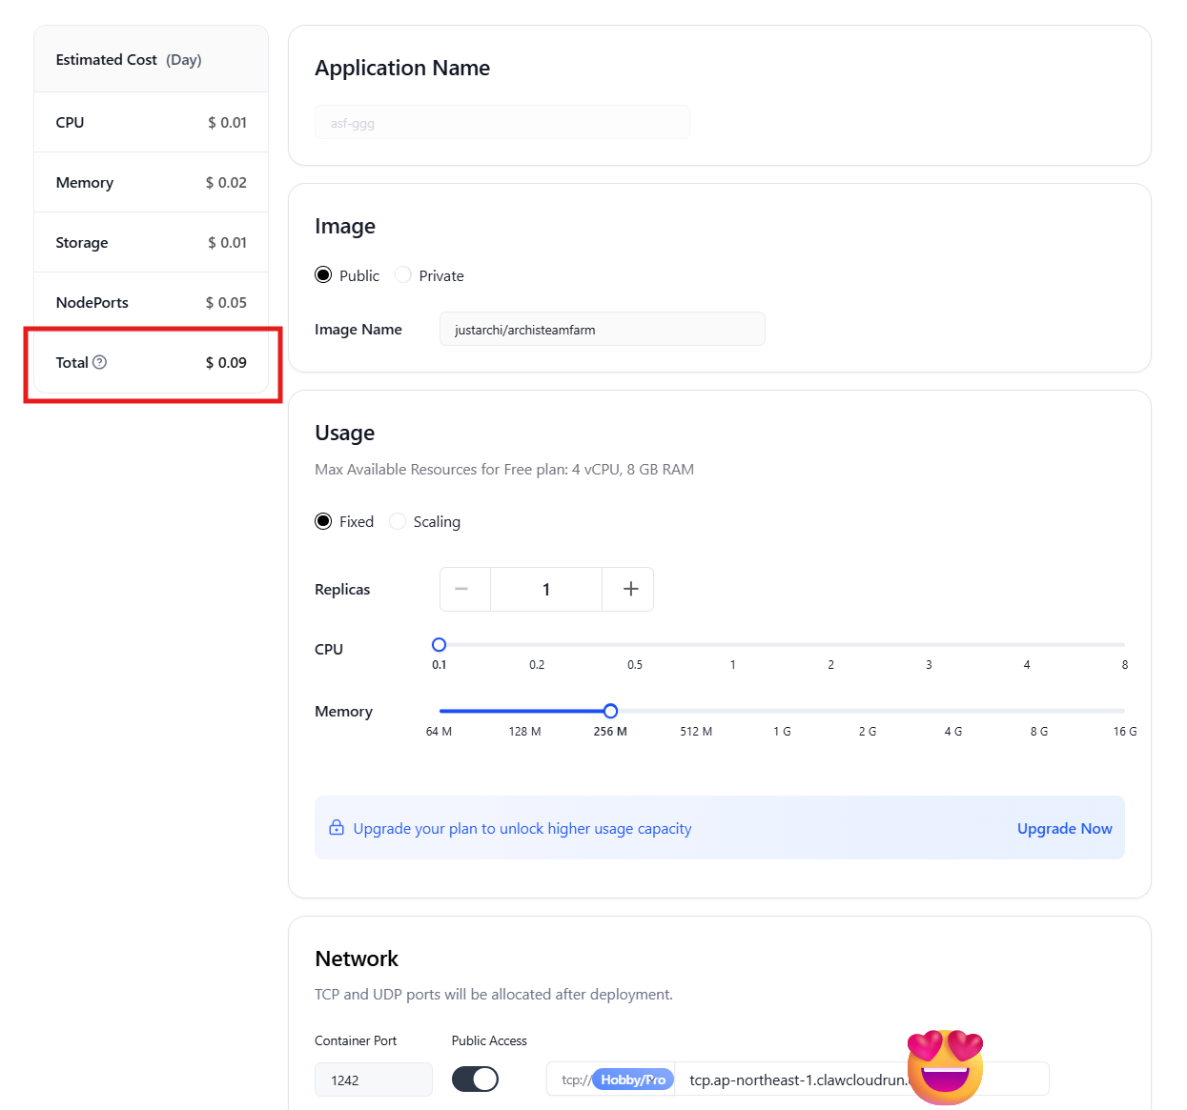This screenshot has height=1110, width=1187.
Task: Click the lock icon in upgrade banner
Action: point(337,828)
